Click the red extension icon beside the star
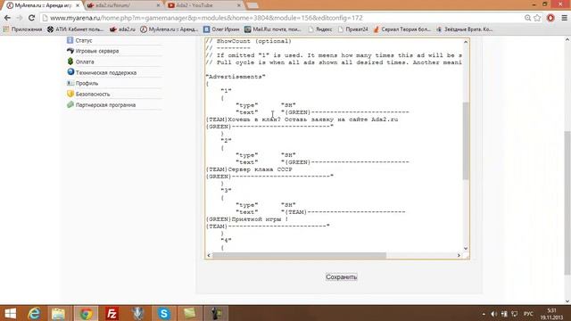This screenshot has width=571, height=321. (550, 18)
